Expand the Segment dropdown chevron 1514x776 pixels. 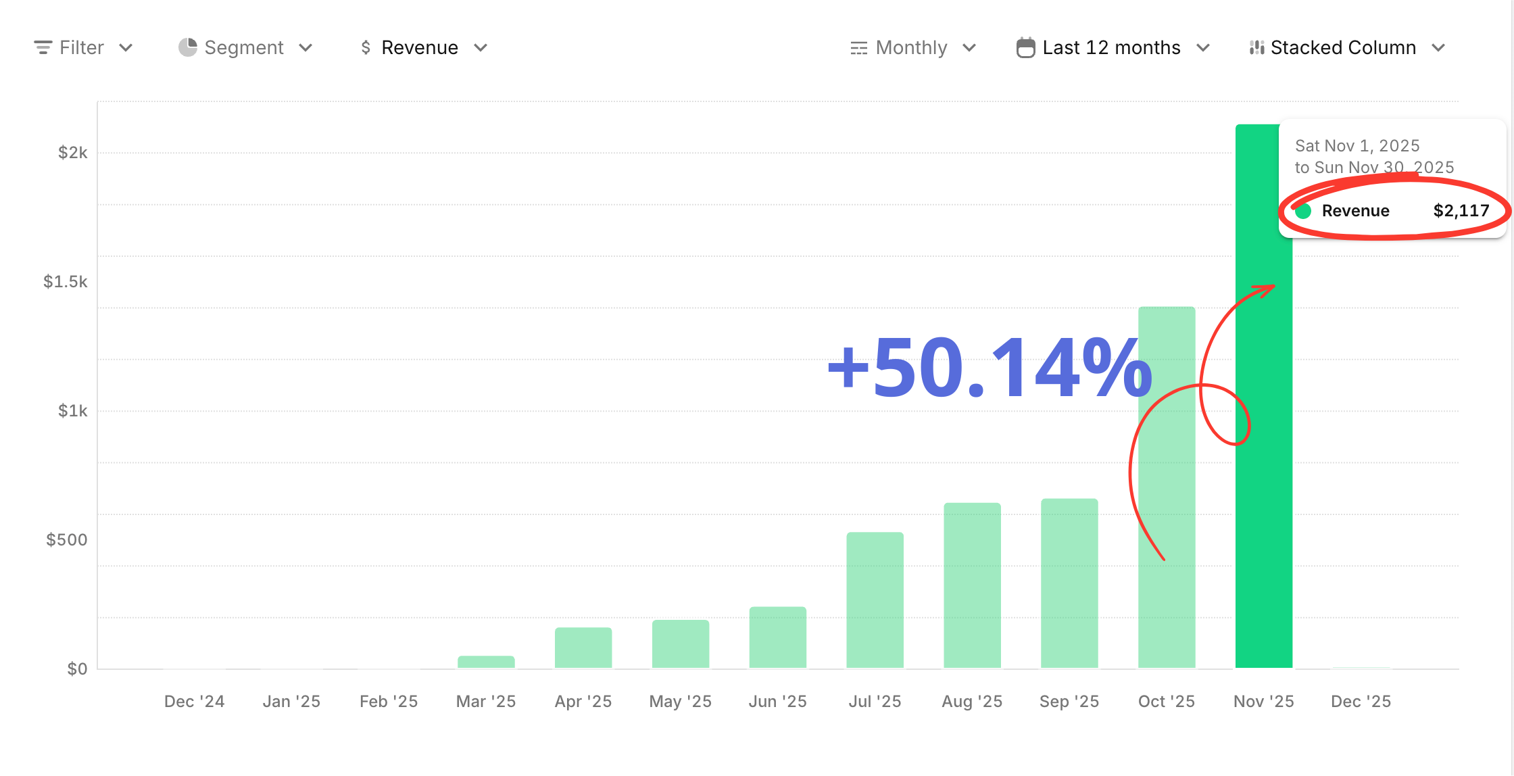[x=306, y=47]
